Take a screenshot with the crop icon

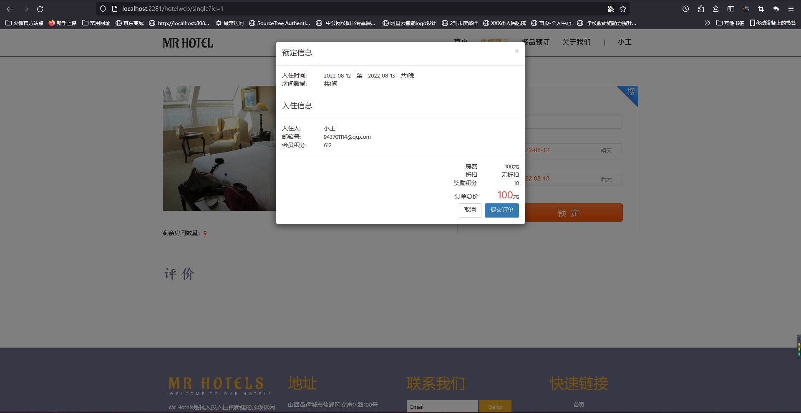click(x=761, y=8)
